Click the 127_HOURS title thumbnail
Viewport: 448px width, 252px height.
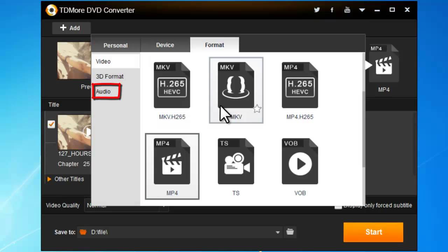75,132
